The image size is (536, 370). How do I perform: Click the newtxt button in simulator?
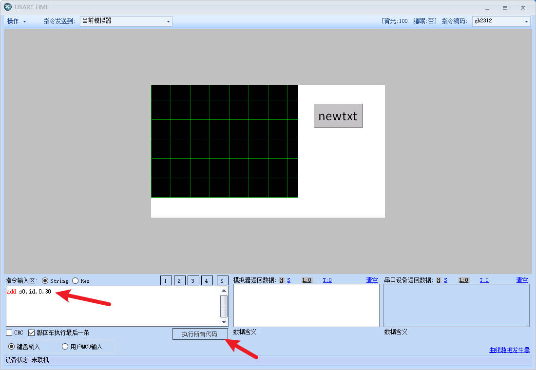pos(338,116)
